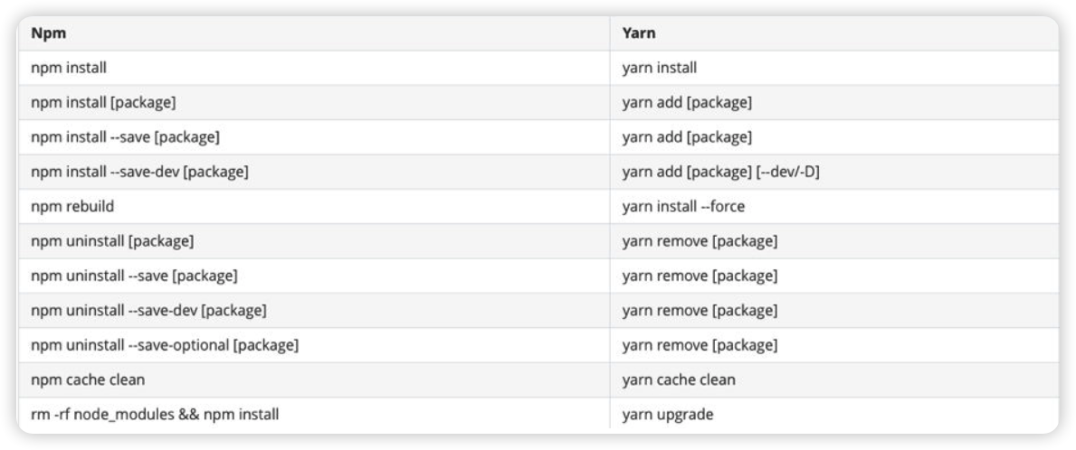Click the Npm column header
The image size is (1076, 450).
(x=314, y=33)
